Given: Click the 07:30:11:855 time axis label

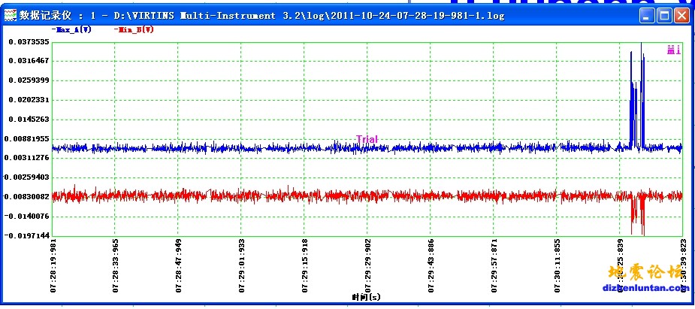Looking at the screenshot, I should pyautogui.click(x=557, y=268).
